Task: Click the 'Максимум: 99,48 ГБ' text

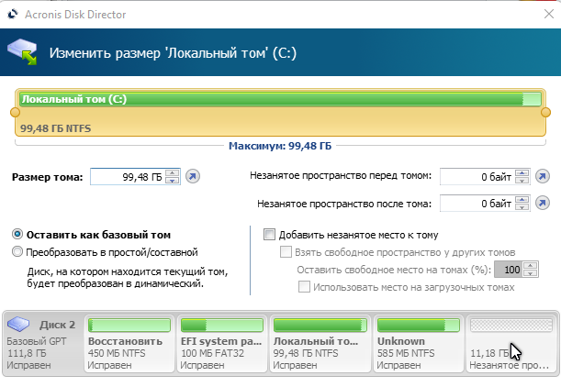Action: point(280,146)
